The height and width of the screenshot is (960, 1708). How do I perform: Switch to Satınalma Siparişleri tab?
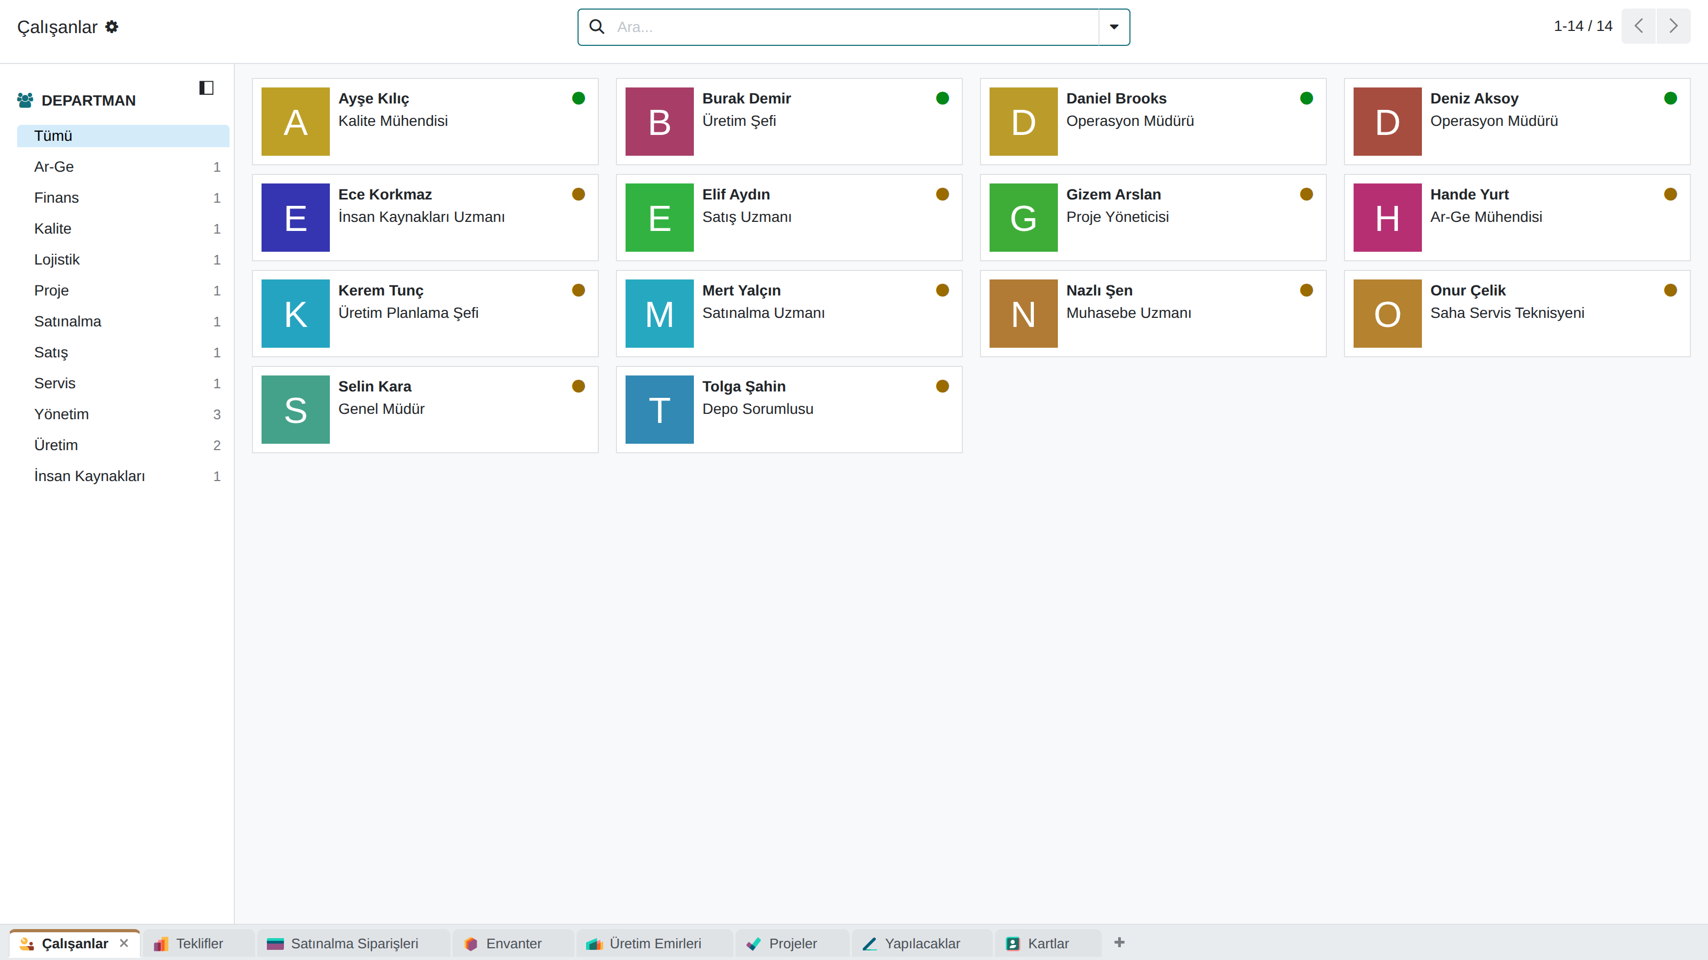pos(354,943)
